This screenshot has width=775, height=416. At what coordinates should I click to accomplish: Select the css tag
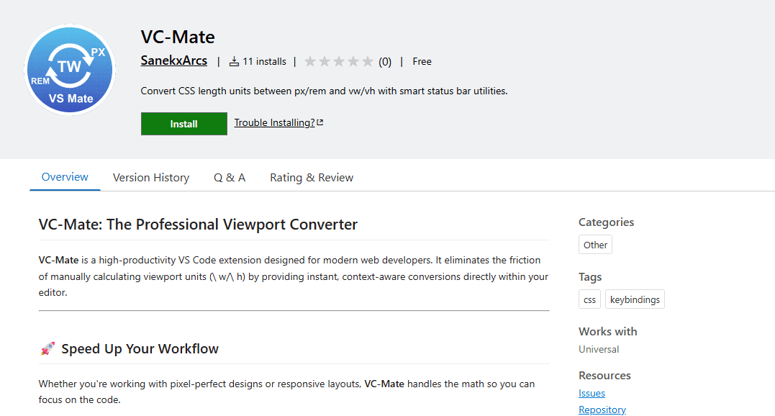589,299
